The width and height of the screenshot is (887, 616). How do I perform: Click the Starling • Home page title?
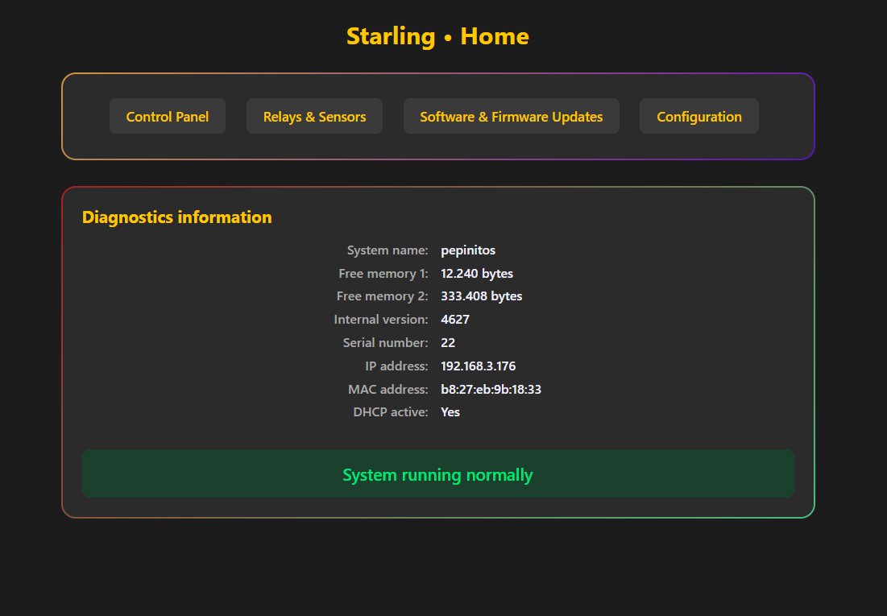437,36
